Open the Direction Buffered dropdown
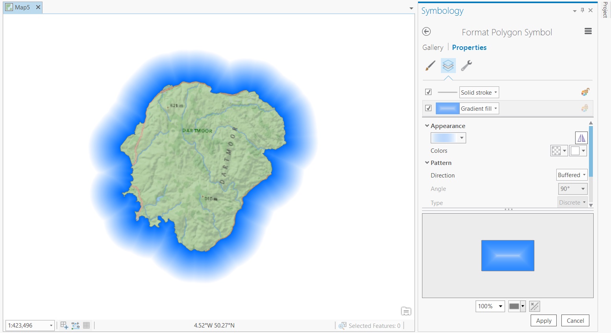This screenshot has height=333, width=611. coord(572,175)
